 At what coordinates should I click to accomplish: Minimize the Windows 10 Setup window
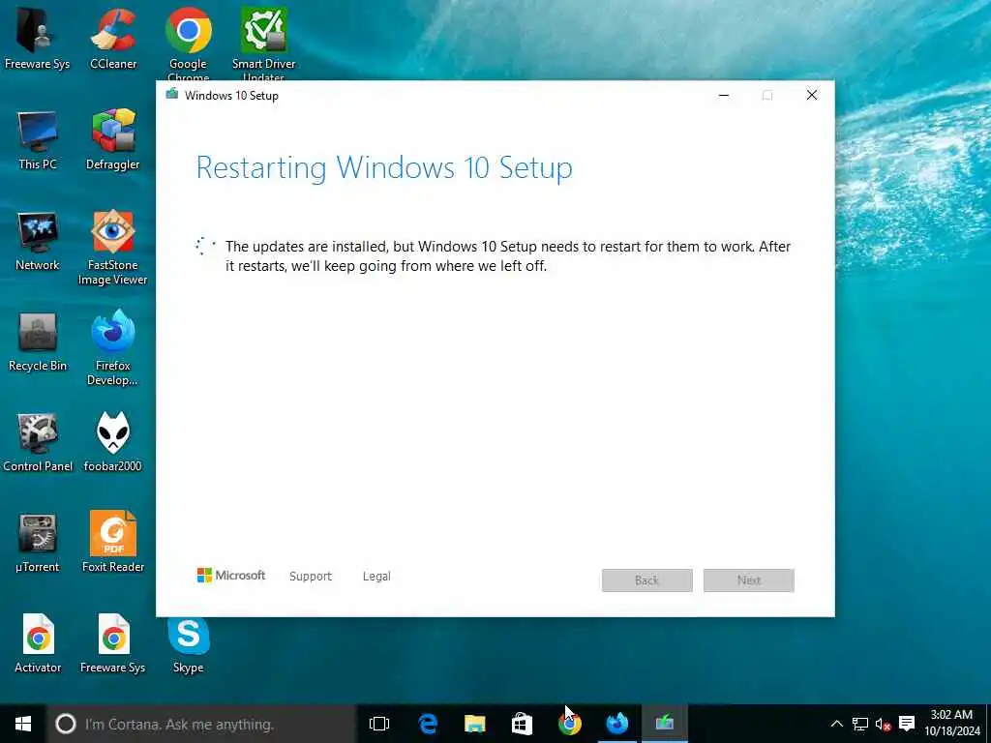coord(724,96)
